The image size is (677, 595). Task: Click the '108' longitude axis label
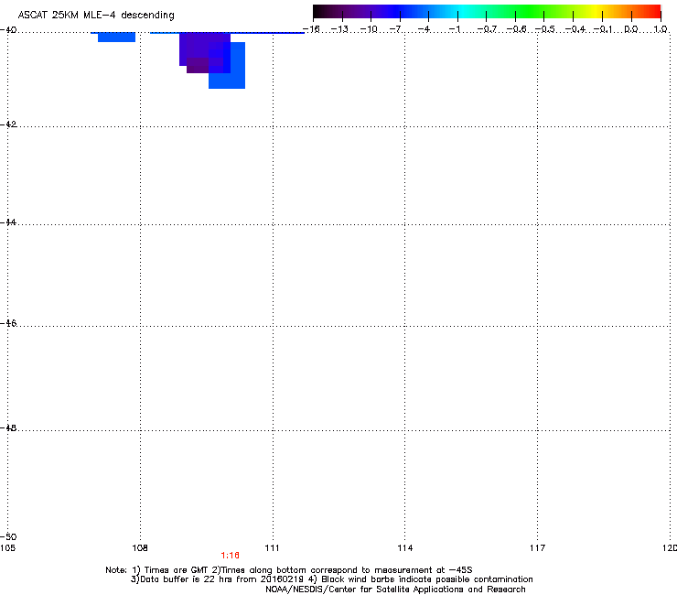pos(140,548)
